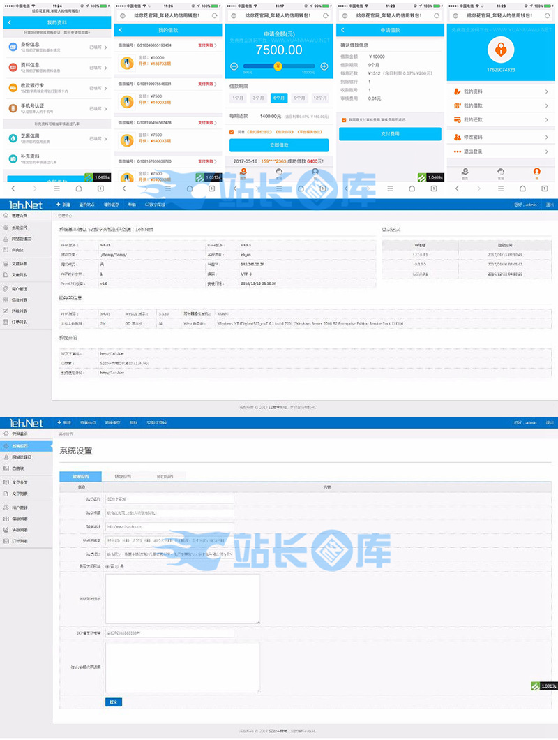Select the 12个月 loan term tab
The width and height of the screenshot is (558, 740).
320,98
